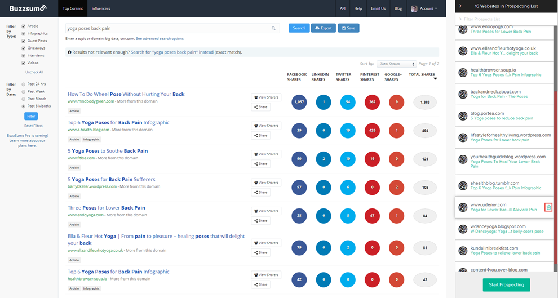This screenshot has height=298, width=558.
Task: Open Three Poses for Lower Back Pain result
Action: click(x=107, y=208)
